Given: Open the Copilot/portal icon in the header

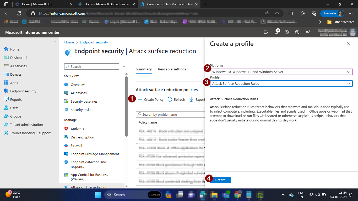Looking at the screenshot, I should pos(266,32).
